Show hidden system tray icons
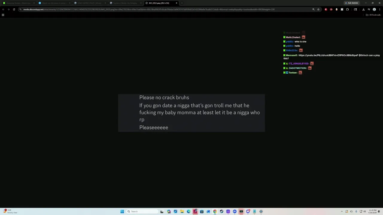The height and width of the screenshot is (215, 383). 342,211
